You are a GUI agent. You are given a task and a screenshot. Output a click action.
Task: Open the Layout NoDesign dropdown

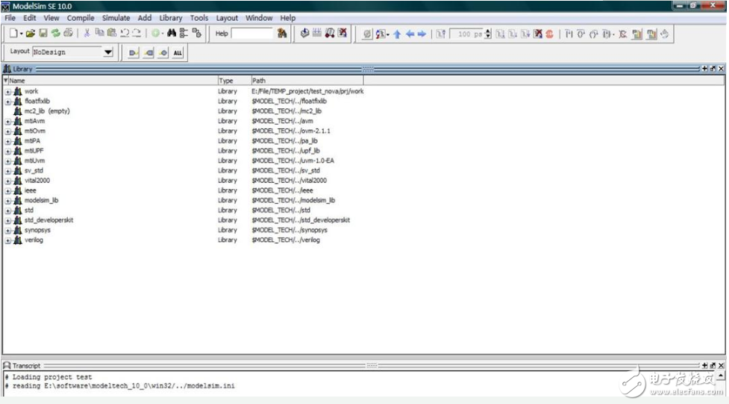[108, 52]
